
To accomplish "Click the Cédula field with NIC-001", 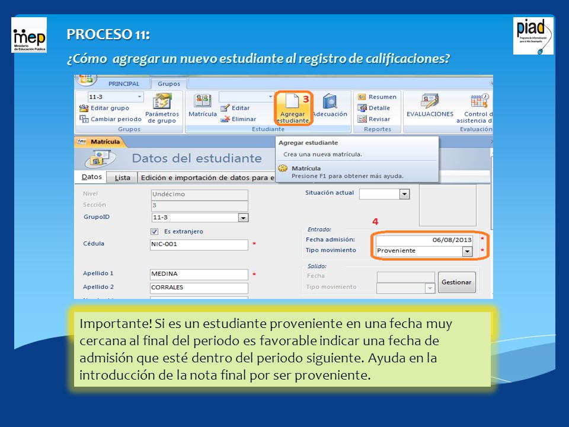I will (199, 244).
